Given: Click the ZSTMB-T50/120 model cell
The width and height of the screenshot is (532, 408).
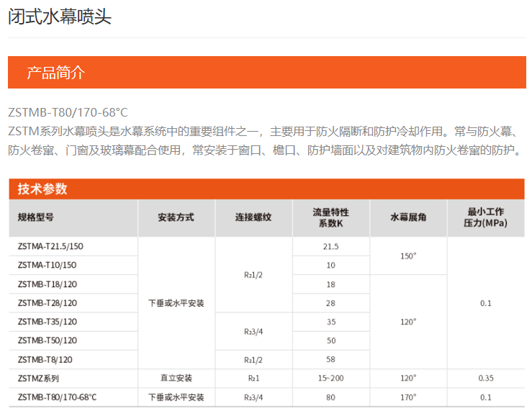Looking at the screenshot, I should click(48, 340).
